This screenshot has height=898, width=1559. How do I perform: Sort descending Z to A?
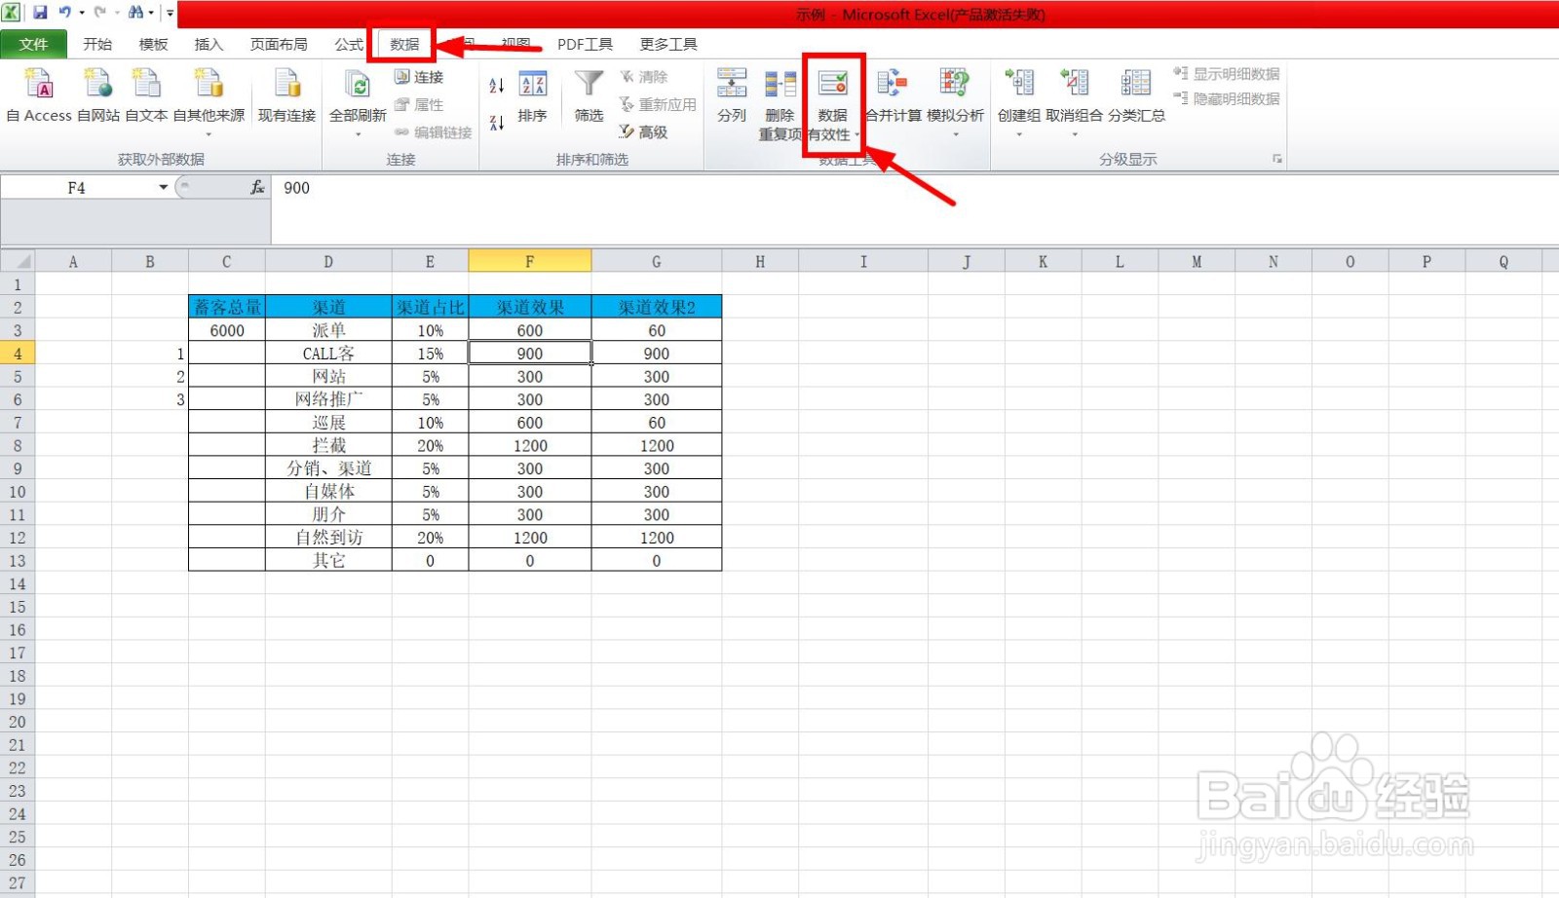coord(497,123)
